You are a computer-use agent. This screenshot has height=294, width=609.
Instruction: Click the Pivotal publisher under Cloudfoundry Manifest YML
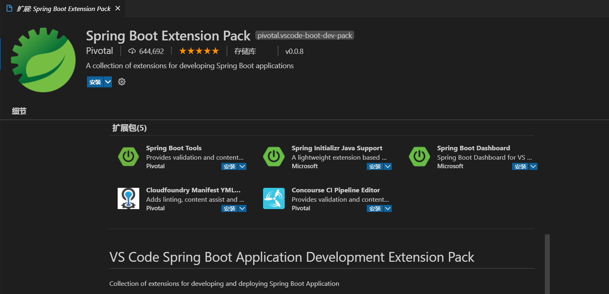[156, 208]
